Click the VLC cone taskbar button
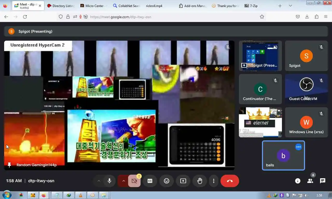Viewport: 332px width, 199px height. [x=81, y=195]
